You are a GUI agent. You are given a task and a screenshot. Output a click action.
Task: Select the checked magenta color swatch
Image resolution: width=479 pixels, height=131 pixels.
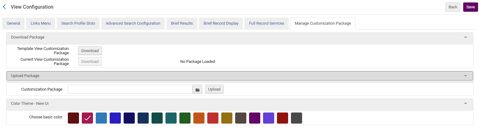[87, 118]
